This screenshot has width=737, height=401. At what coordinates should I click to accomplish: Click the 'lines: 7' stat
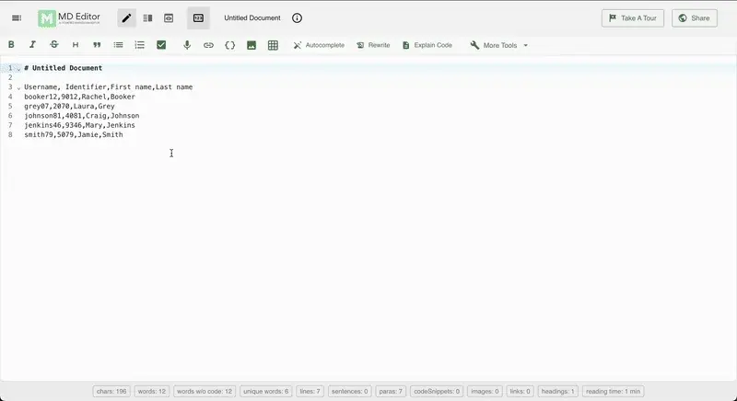310,391
